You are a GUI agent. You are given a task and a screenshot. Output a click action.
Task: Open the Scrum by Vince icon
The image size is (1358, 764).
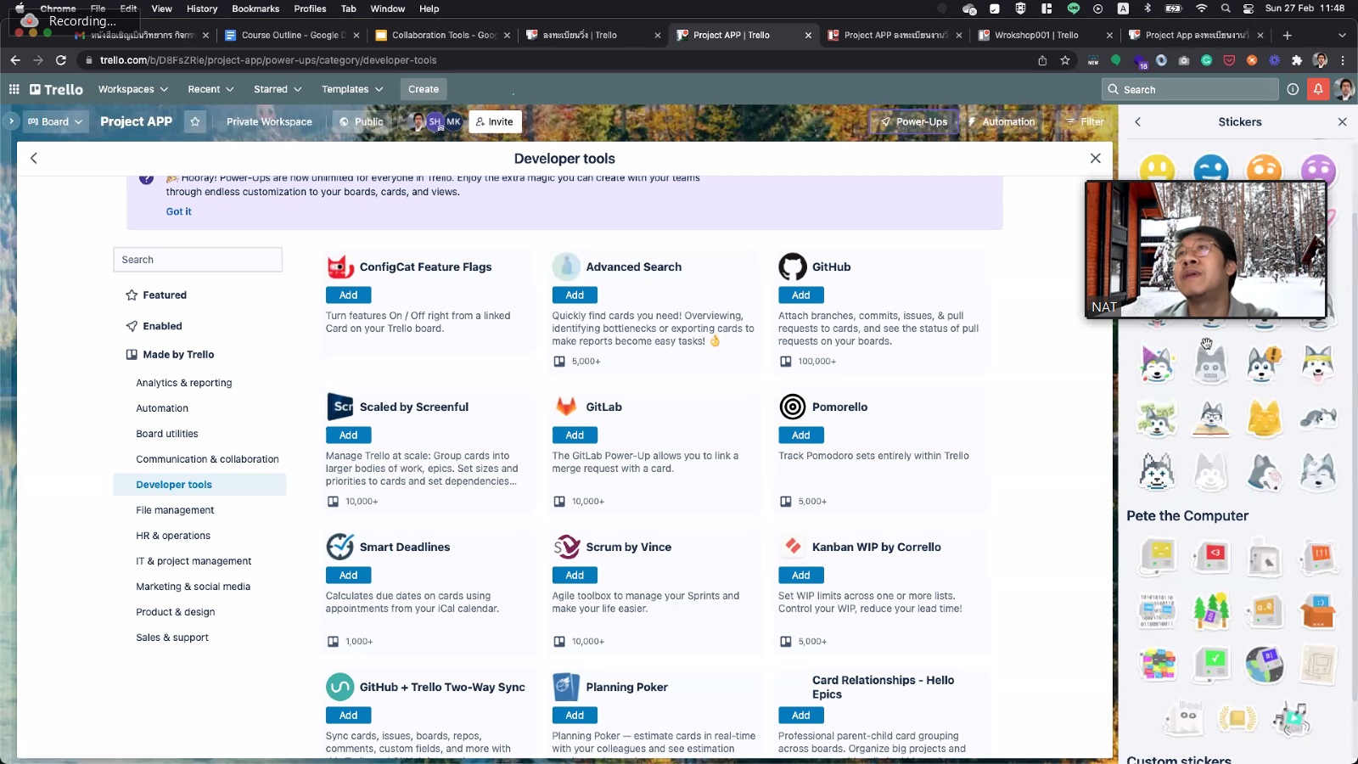point(566,547)
